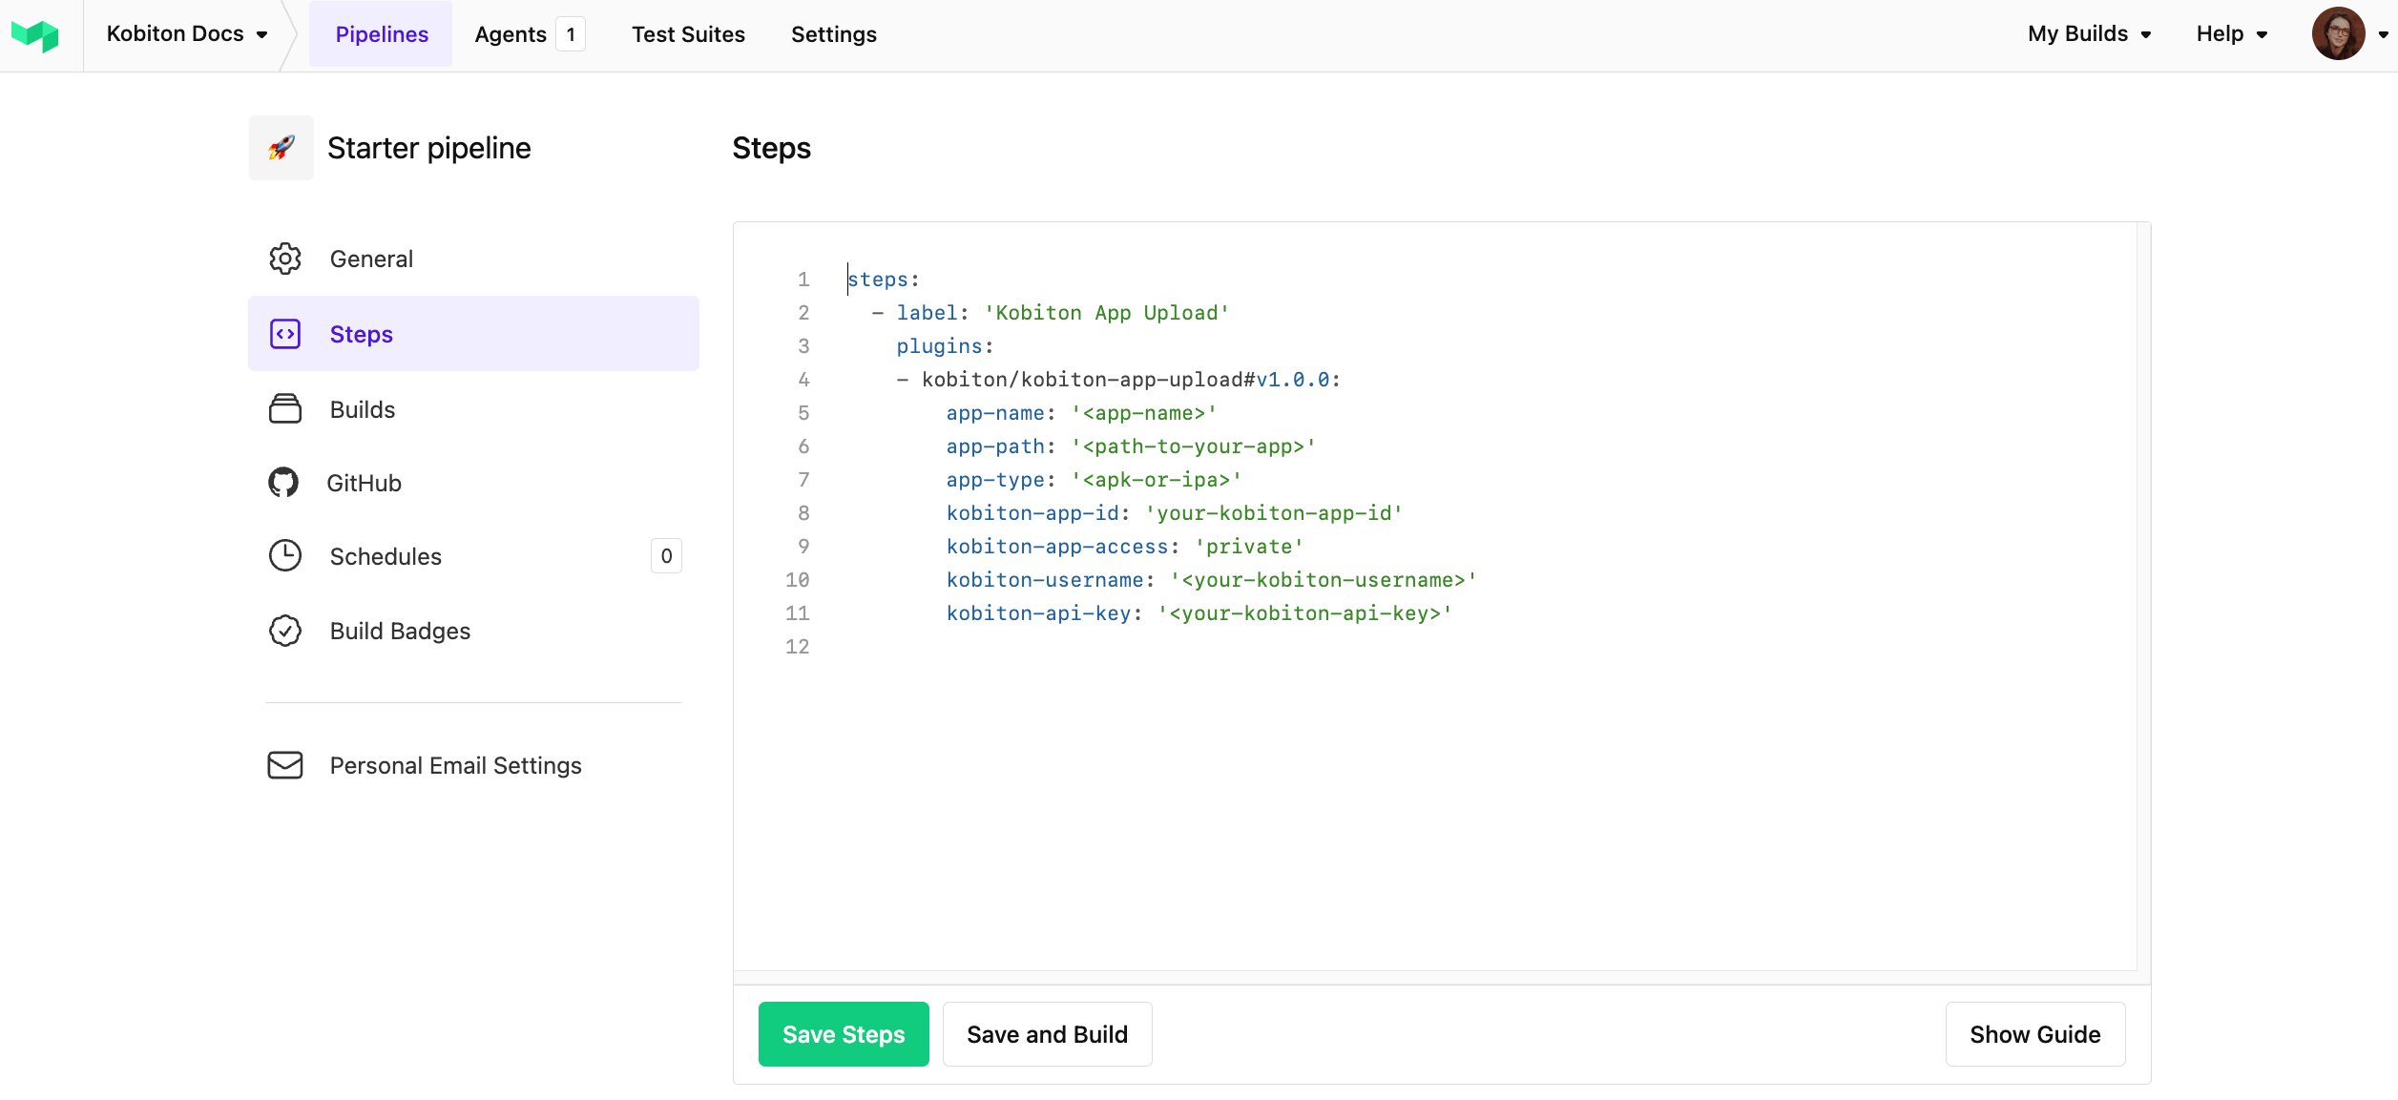Click the Agents count badge 1
Screen dimensions: 2398x1100
point(571,34)
